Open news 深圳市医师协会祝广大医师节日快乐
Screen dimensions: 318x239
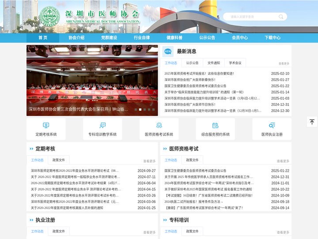(190, 104)
